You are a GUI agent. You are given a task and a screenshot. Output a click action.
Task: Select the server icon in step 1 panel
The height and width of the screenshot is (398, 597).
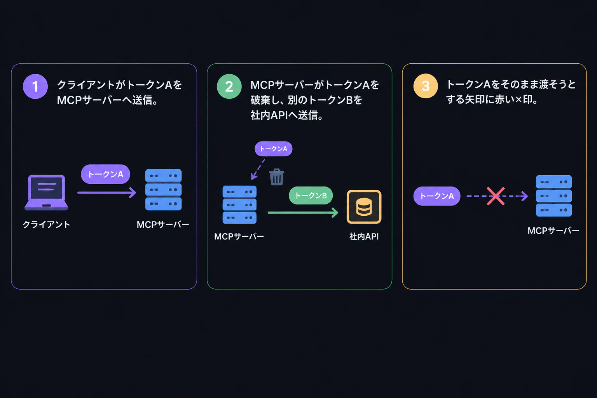tap(163, 190)
